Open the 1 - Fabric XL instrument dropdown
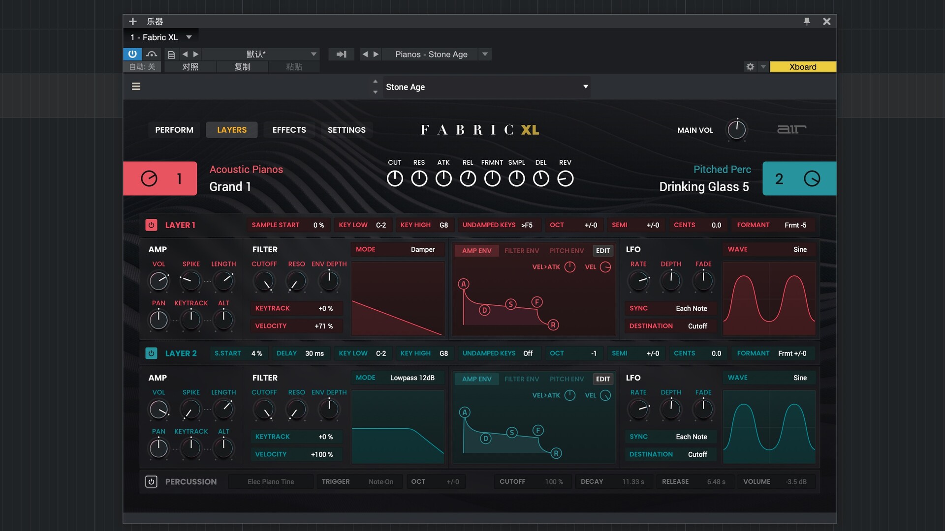The width and height of the screenshot is (945, 531). pos(189,37)
